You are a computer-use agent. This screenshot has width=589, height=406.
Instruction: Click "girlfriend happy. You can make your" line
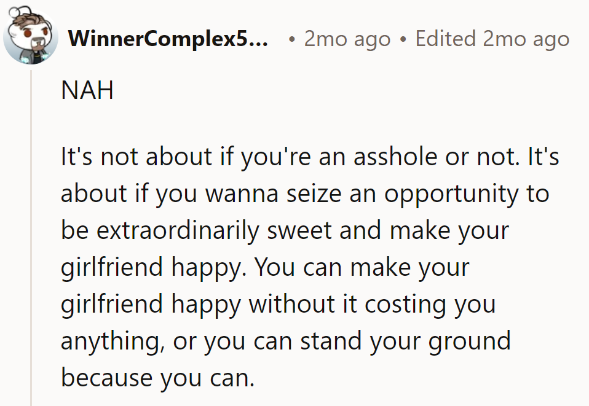[x=265, y=268]
